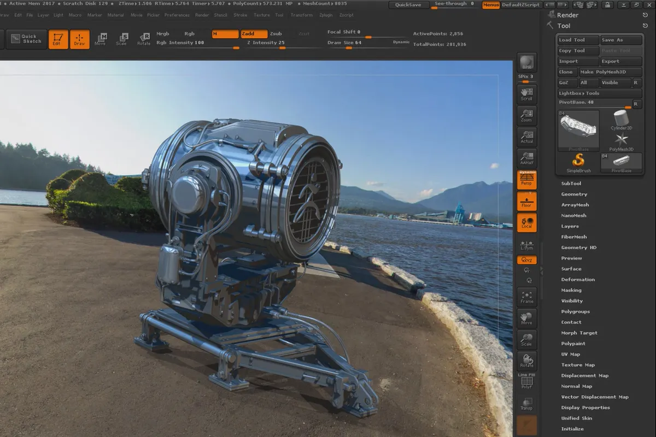Select the SimpleBrush tool icon

coord(578,163)
